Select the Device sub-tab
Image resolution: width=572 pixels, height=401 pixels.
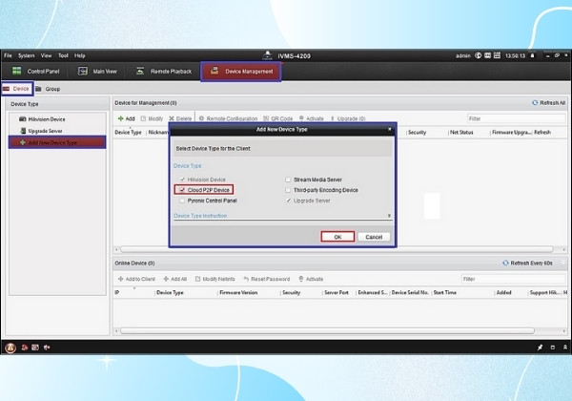click(x=17, y=89)
